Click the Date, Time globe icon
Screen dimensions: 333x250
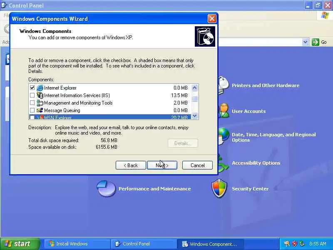224,136
